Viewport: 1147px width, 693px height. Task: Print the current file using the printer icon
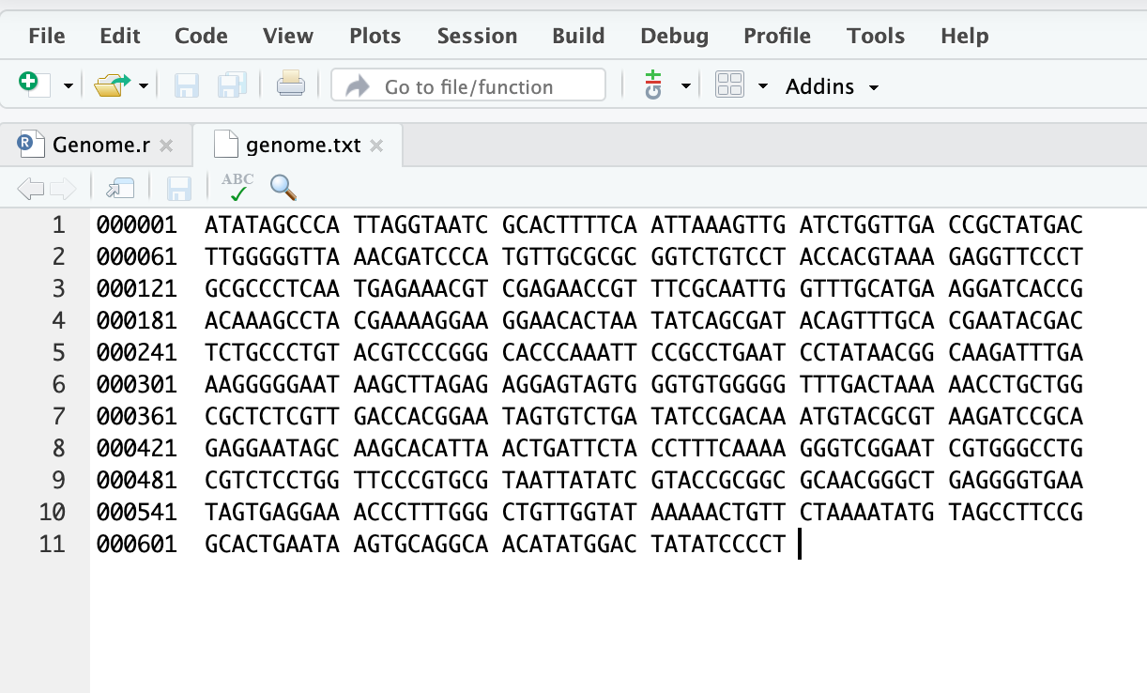pos(291,85)
